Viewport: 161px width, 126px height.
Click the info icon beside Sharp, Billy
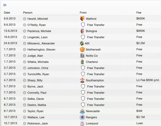point(25,80)
